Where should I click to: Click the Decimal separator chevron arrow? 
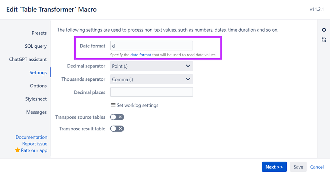pos(188,66)
